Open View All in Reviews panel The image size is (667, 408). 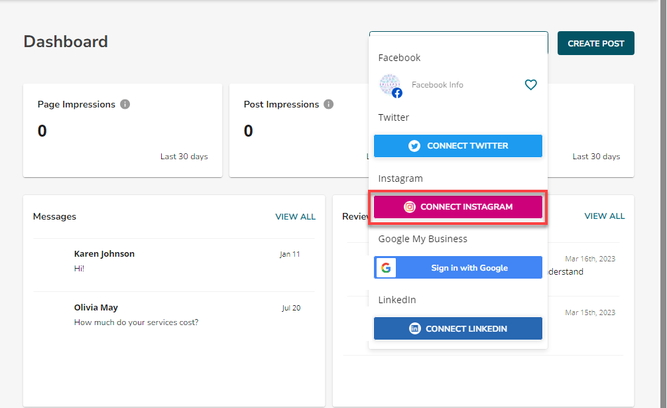[x=605, y=216]
